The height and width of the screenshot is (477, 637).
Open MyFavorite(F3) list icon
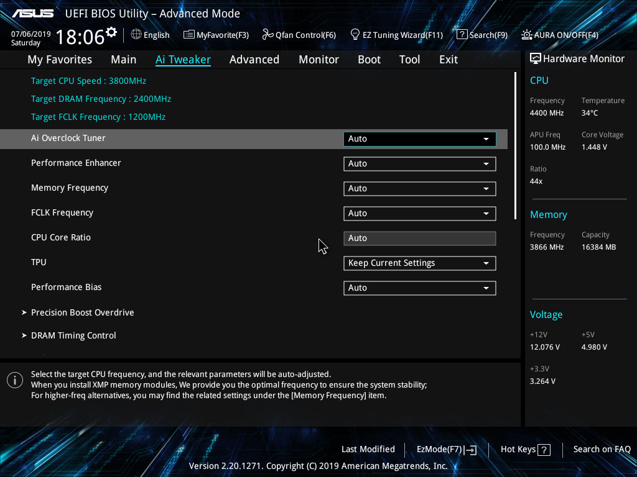click(x=189, y=35)
